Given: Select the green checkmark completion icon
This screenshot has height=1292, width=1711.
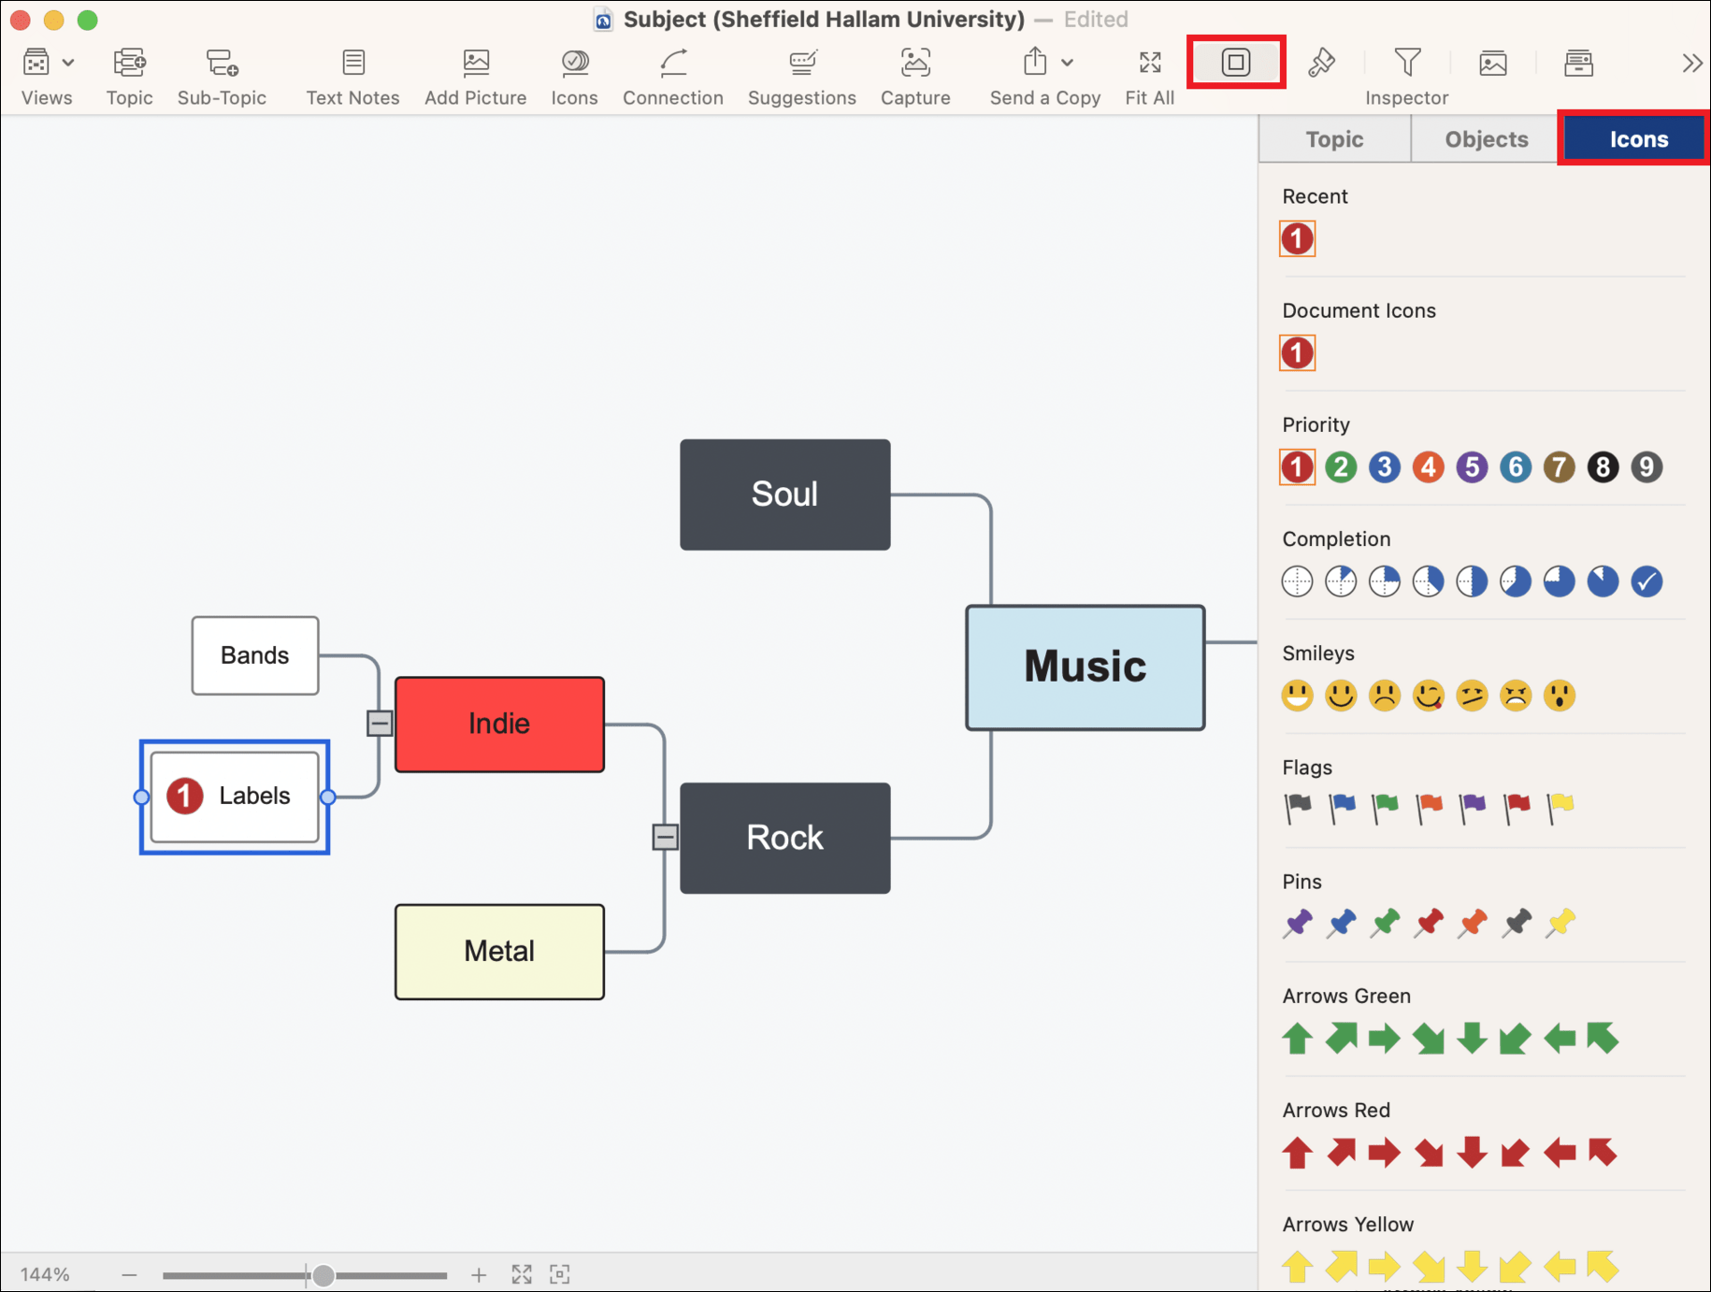Looking at the screenshot, I should tap(1646, 581).
